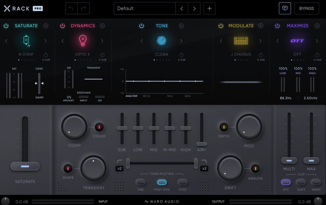Click the Saturate fader handle
This screenshot has width=326, height=205.
pos(25,166)
